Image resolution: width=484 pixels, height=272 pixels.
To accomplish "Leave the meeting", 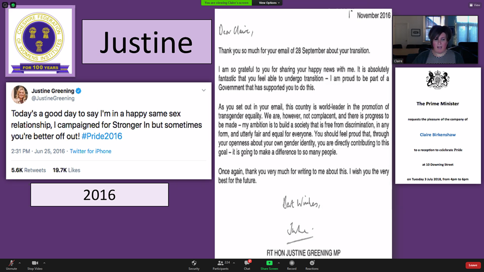I will click(473, 265).
